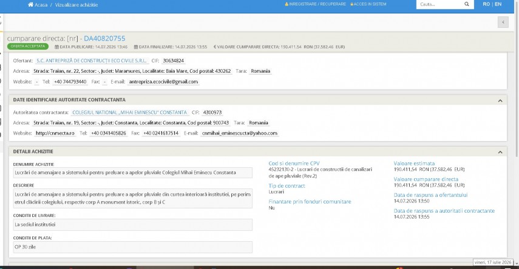Click the Vizualizare achizitie breadcrumb
This screenshot has width=519, height=269.
click(76, 5)
